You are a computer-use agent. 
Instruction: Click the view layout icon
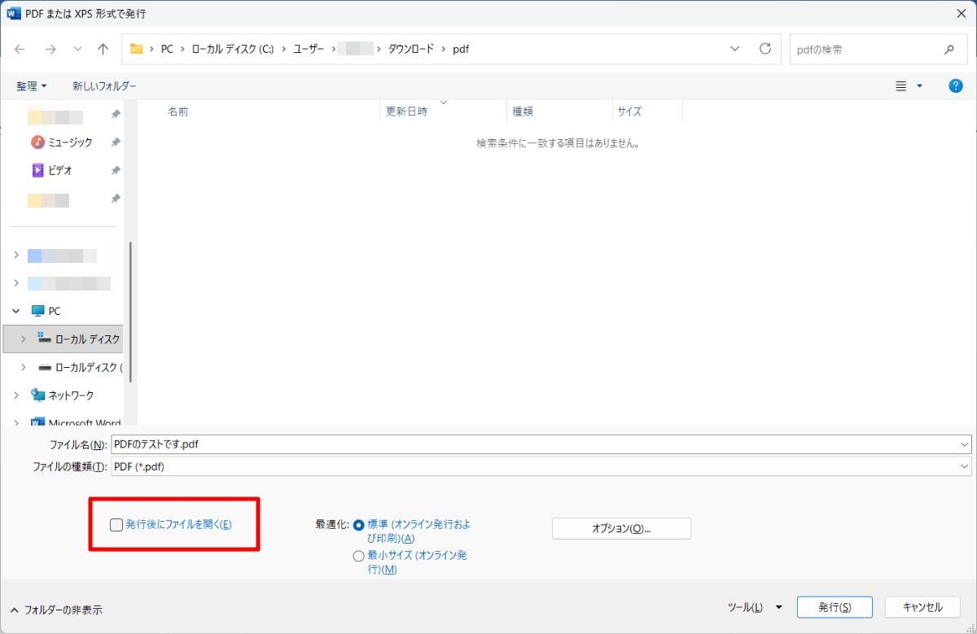pyautogui.click(x=901, y=85)
